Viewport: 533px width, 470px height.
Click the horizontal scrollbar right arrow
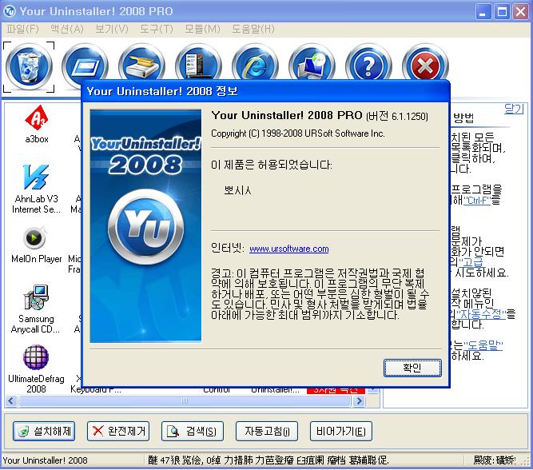pos(359,401)
